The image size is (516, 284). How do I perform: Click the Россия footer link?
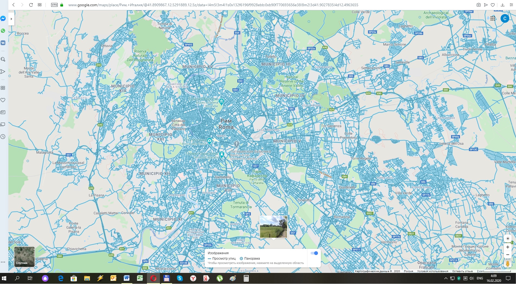[409, 271]
